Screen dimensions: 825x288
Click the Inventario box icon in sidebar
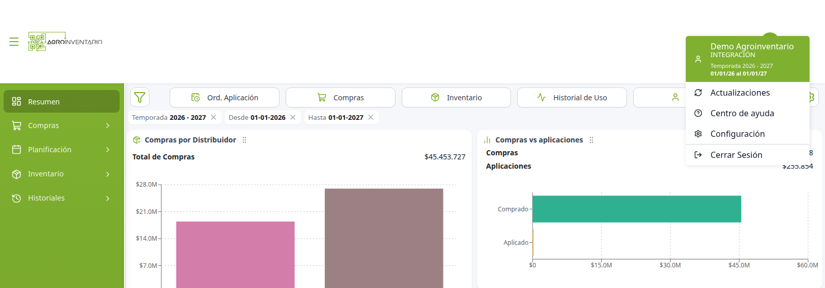16,174
